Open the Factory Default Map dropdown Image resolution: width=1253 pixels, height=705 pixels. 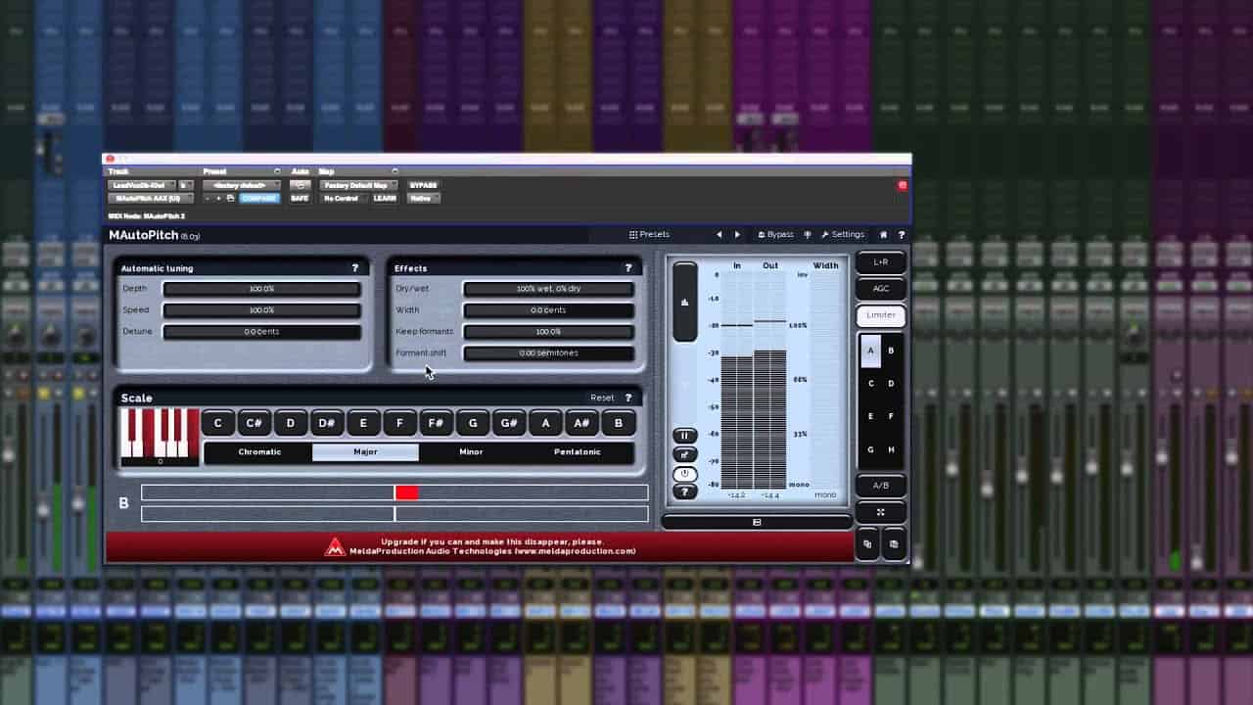[x=357, y=185]
